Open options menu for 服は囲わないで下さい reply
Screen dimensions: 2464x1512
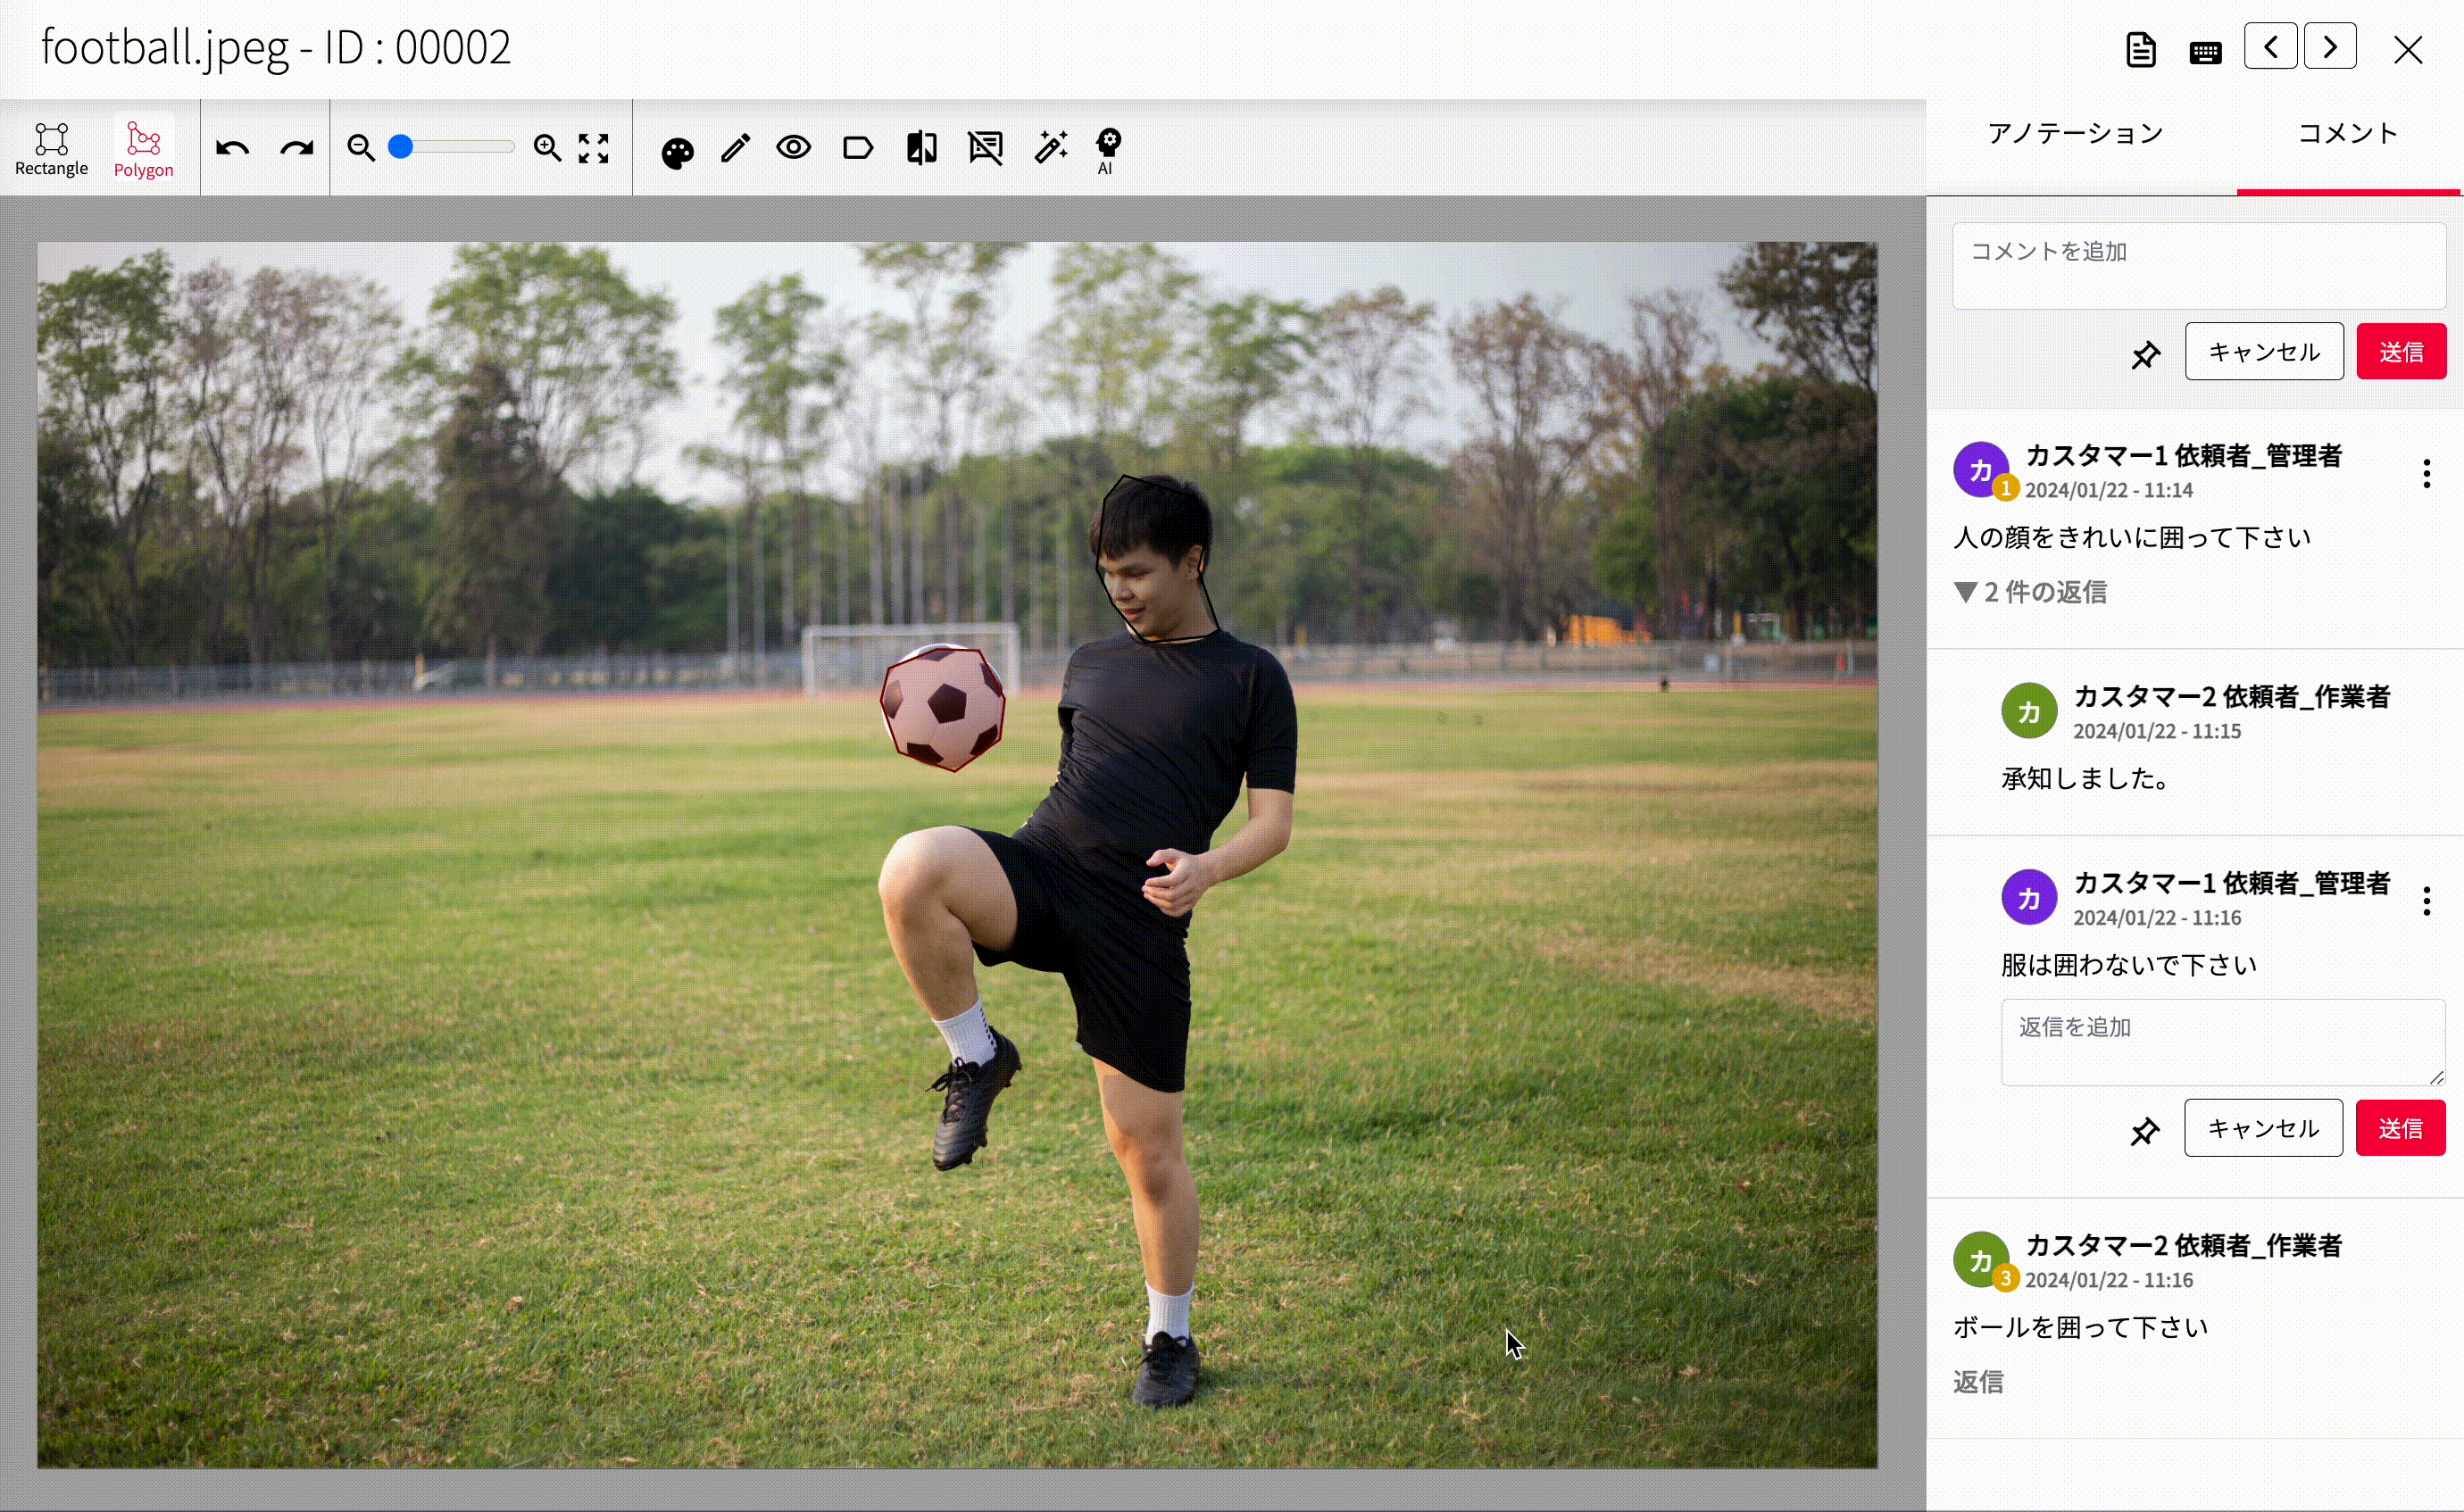2426,901
